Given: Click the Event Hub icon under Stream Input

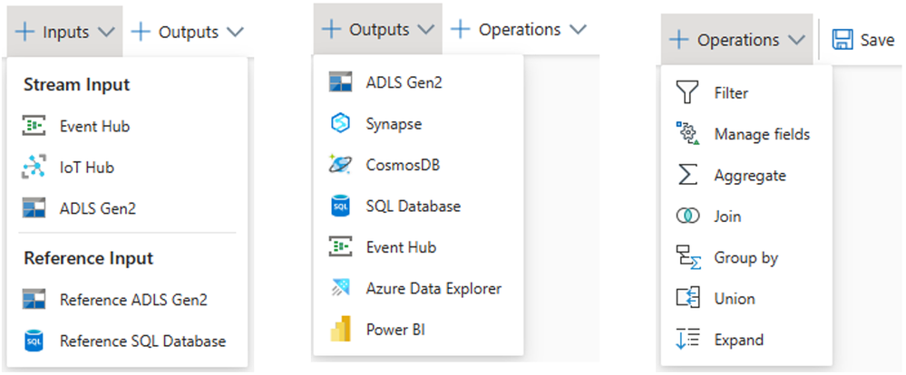Looking at the screenshot, I should [x=34, y=126].
